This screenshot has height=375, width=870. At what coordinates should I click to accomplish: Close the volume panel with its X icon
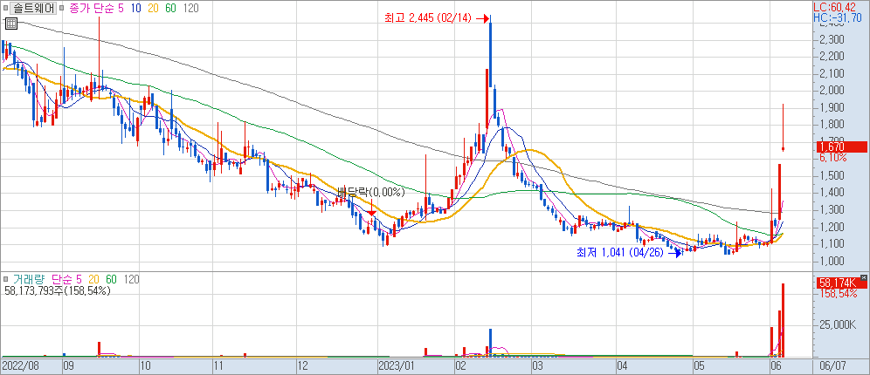pyautogui.click(x=863, y=277)
